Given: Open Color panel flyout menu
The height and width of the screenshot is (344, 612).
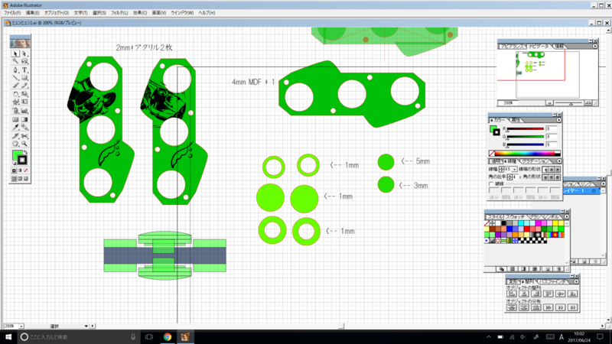Looking at the screenshot, I should pyautogui.click(x=558, y=120).
